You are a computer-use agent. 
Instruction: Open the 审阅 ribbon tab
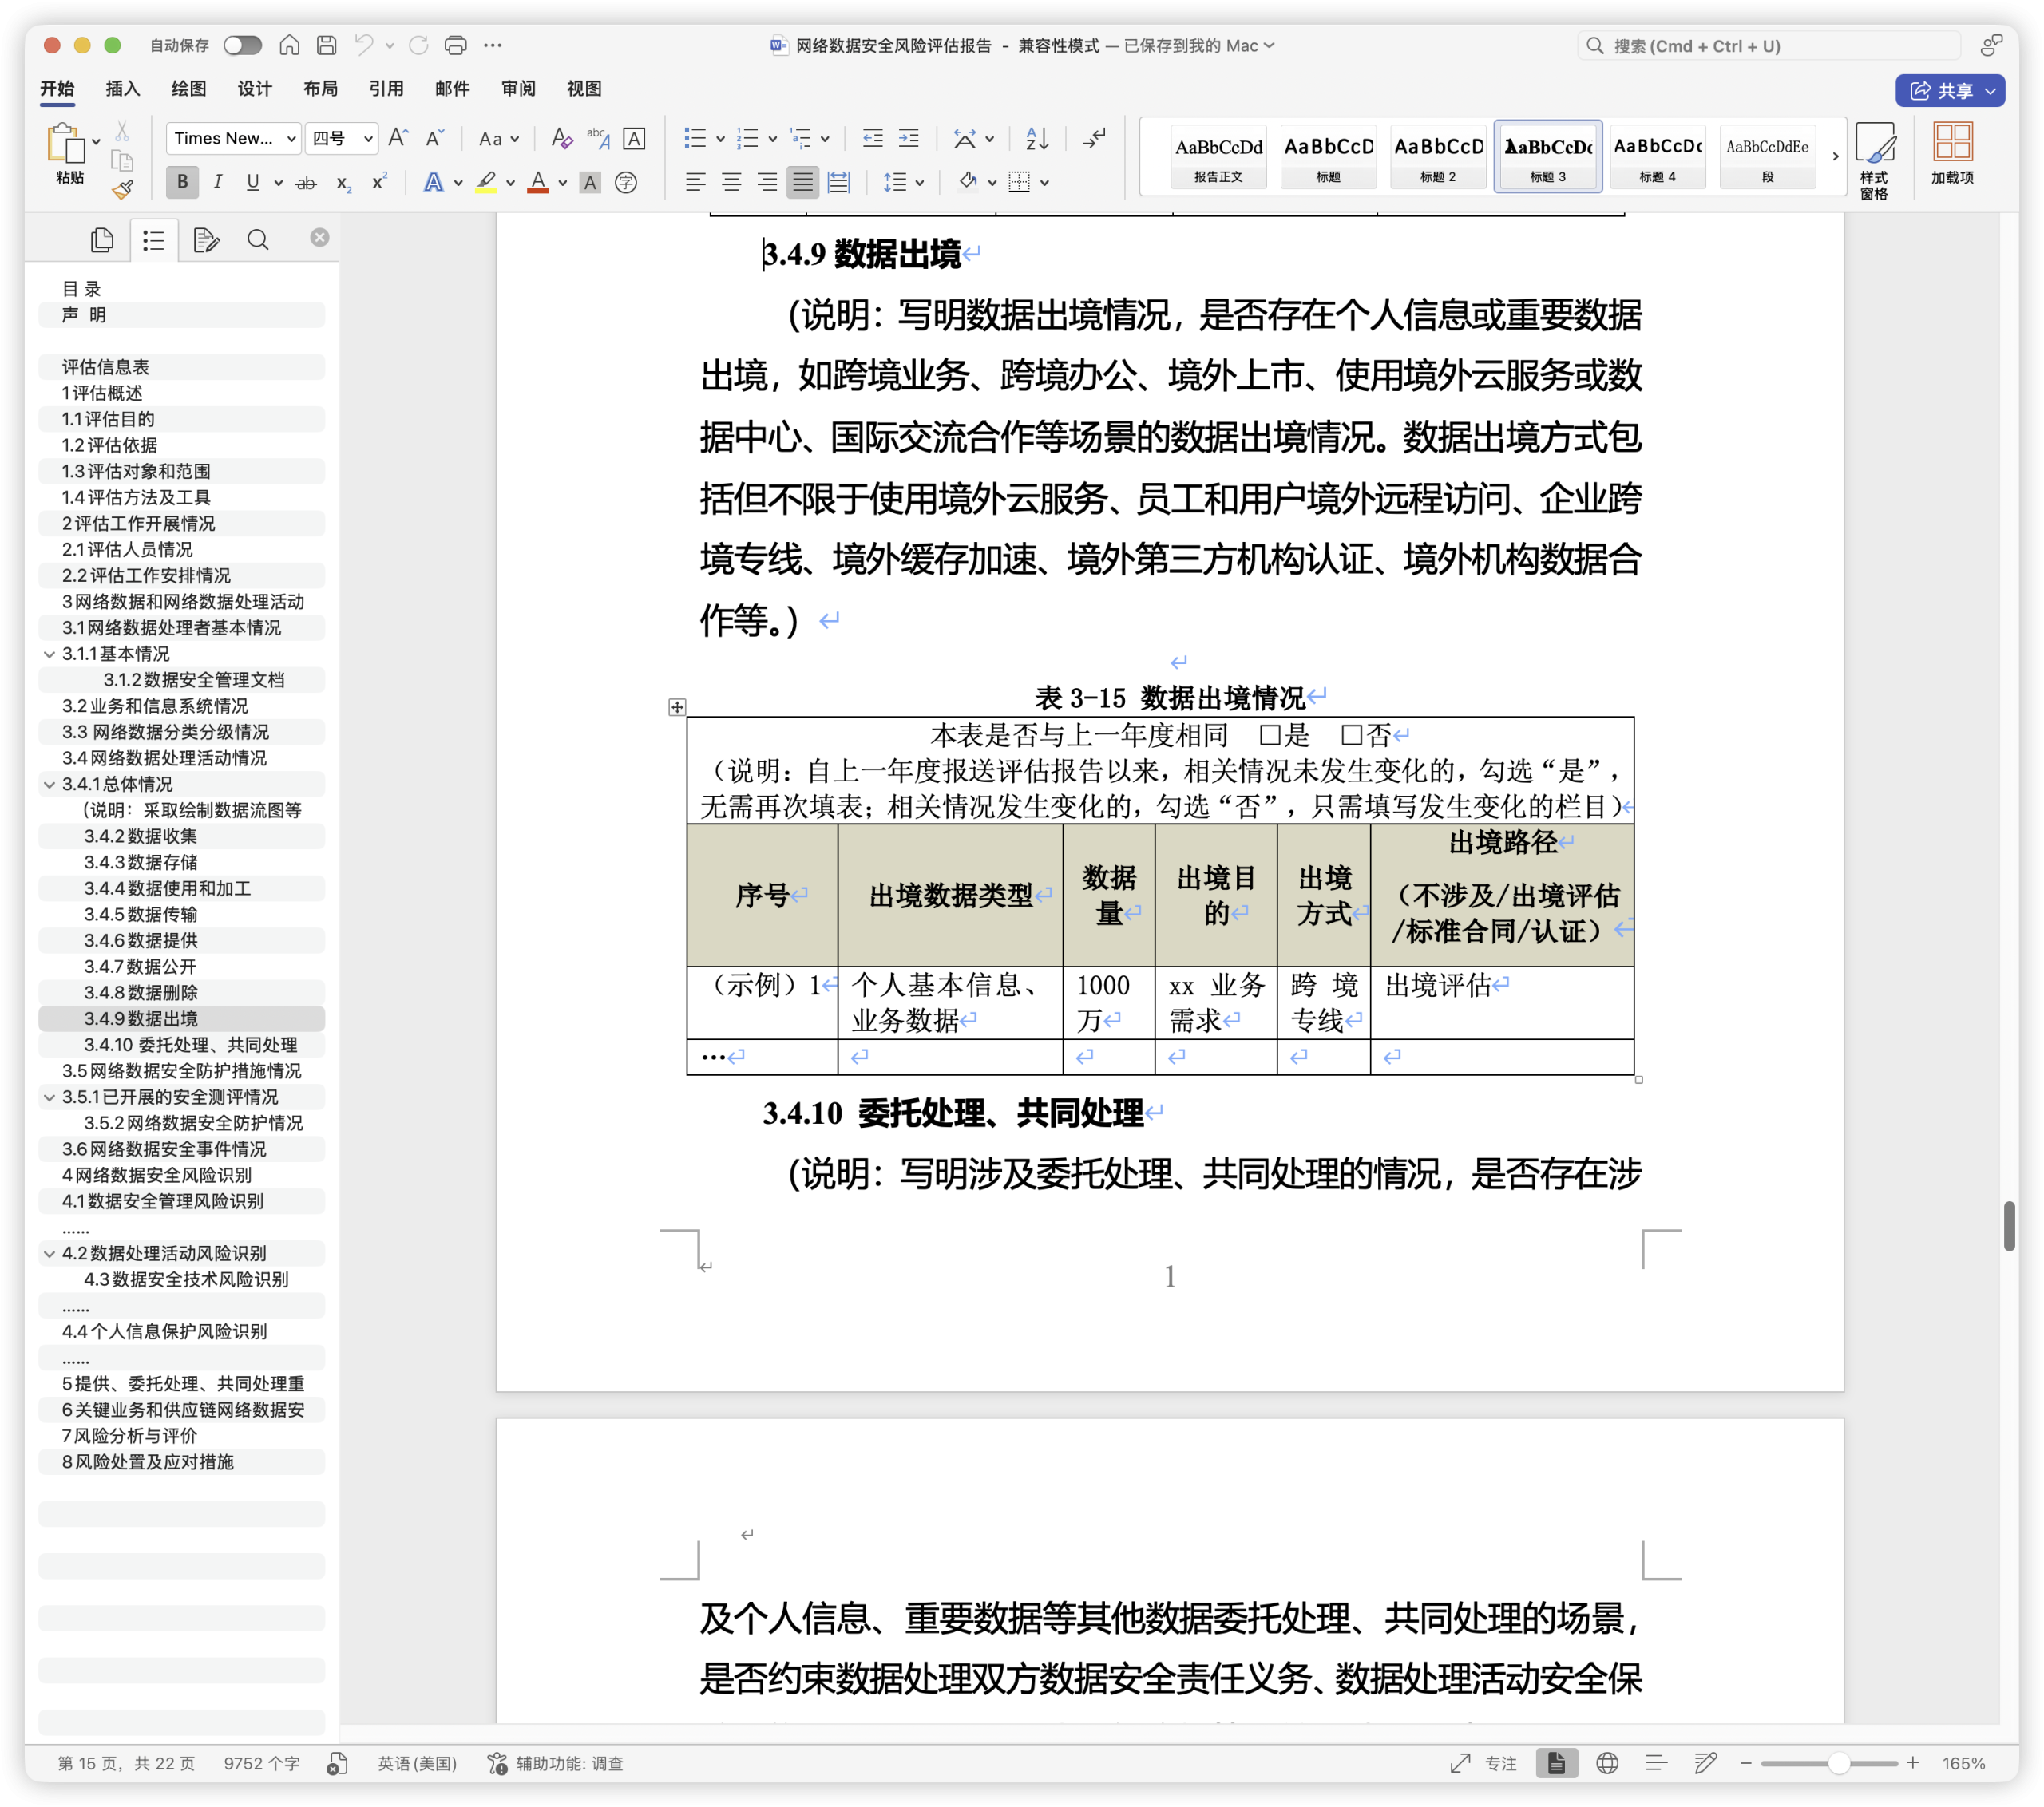tap(518, 89)
